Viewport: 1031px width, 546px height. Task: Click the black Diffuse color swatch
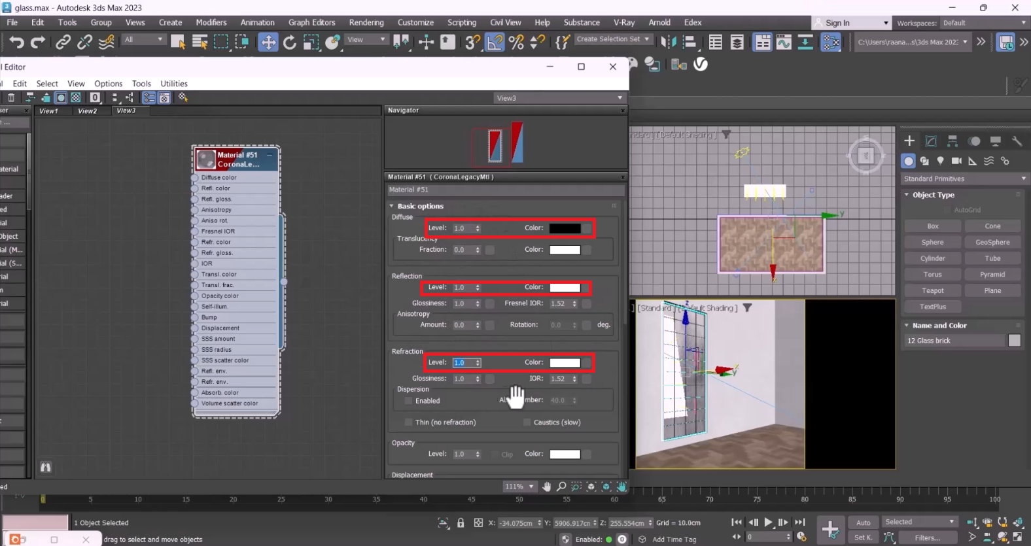[565, 228]
